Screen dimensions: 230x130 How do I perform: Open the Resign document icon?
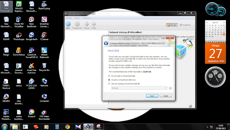[x=6, y=51]
